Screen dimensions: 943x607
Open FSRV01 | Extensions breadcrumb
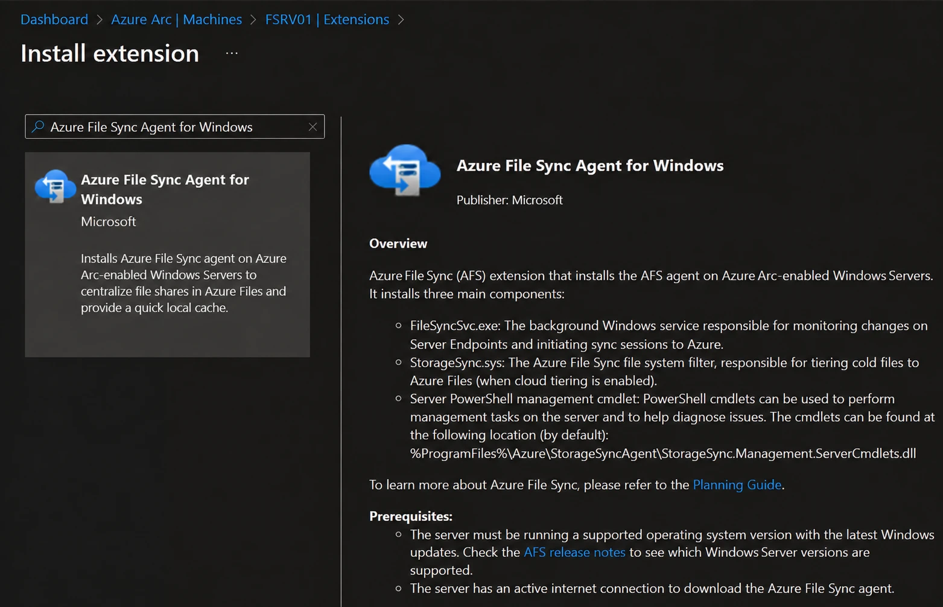click(327, 19)
